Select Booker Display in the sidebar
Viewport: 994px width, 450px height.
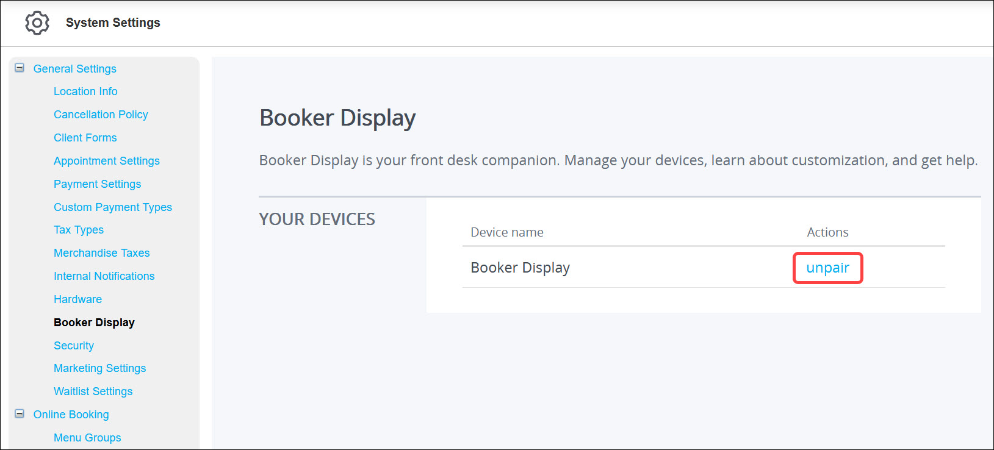(x=93, y=322)
